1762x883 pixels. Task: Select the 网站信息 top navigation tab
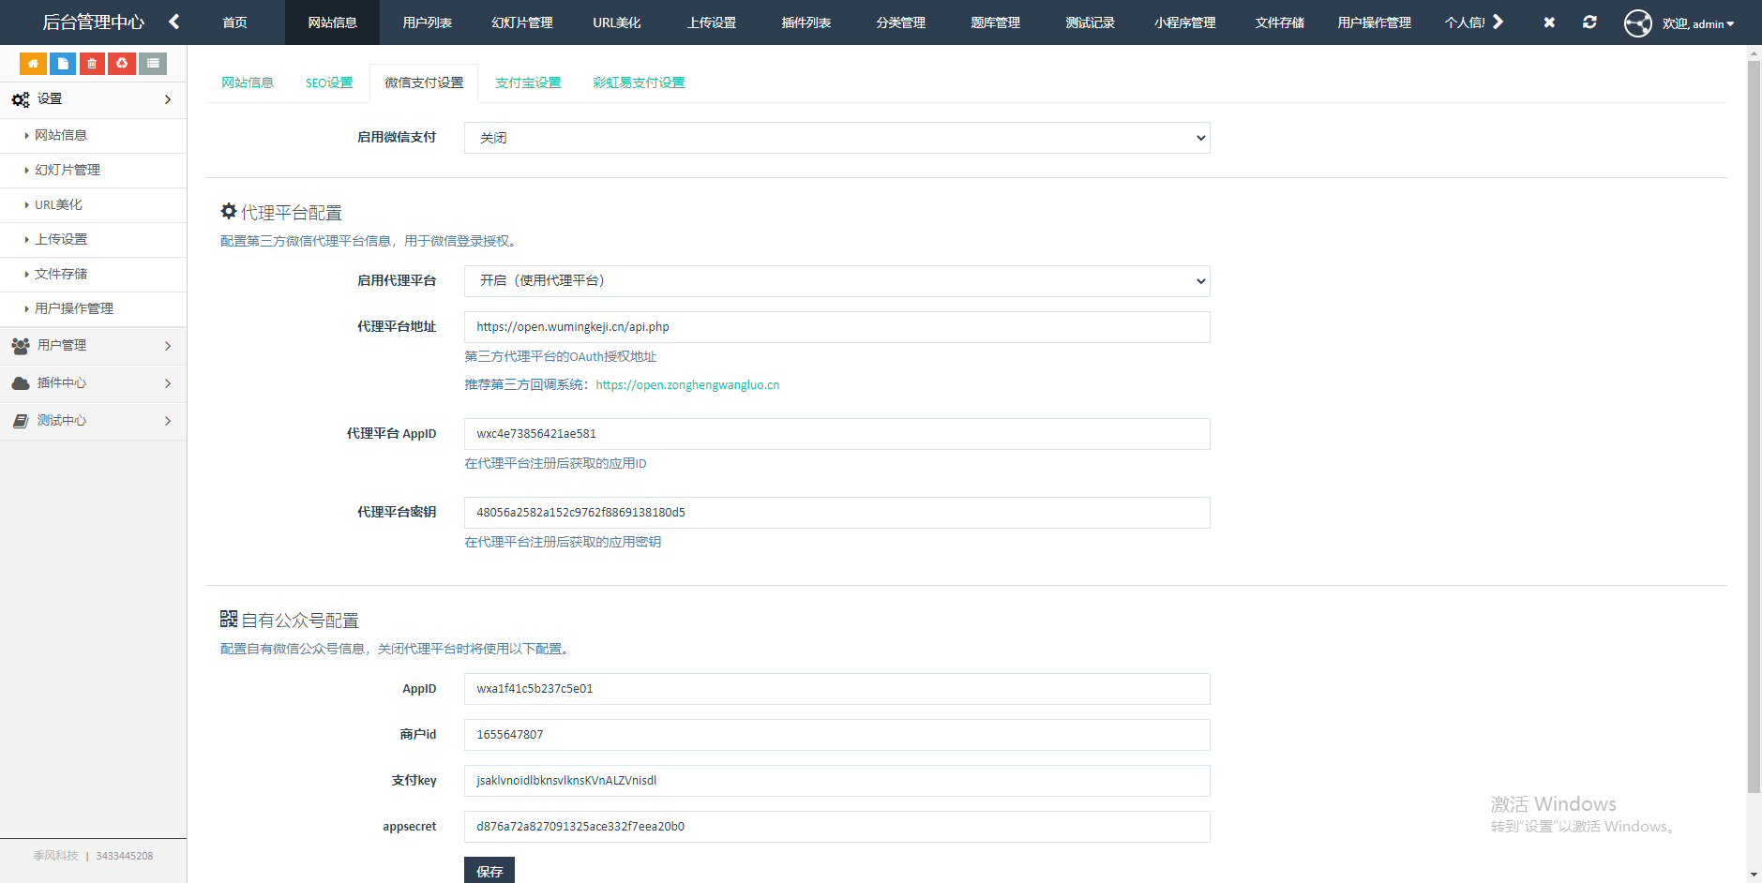[332, 22]
